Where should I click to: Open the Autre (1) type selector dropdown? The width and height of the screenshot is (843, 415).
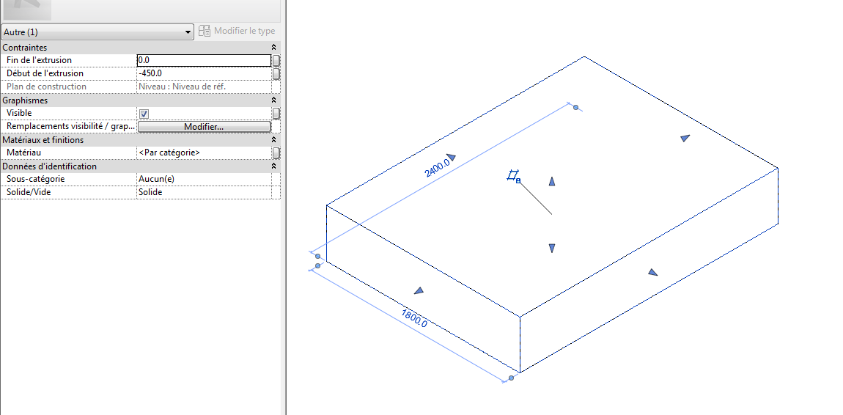97,32
